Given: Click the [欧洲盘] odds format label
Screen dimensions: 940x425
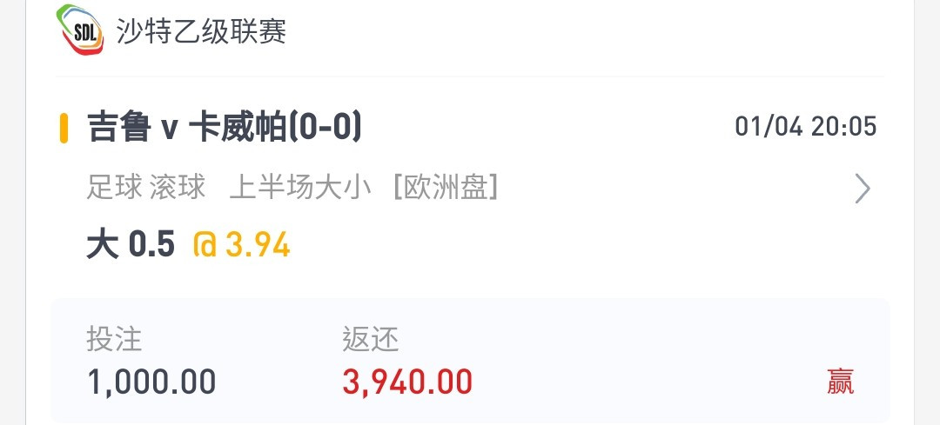Looking at the screenshot, I should pyautogui.click(x=446, y=188).
